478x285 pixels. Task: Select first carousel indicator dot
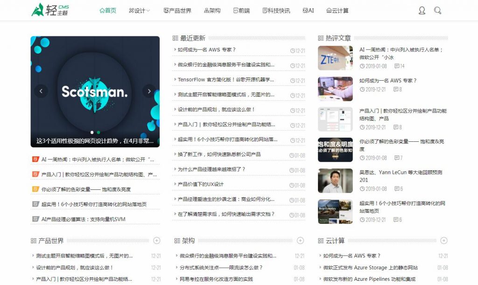point(92,132)
